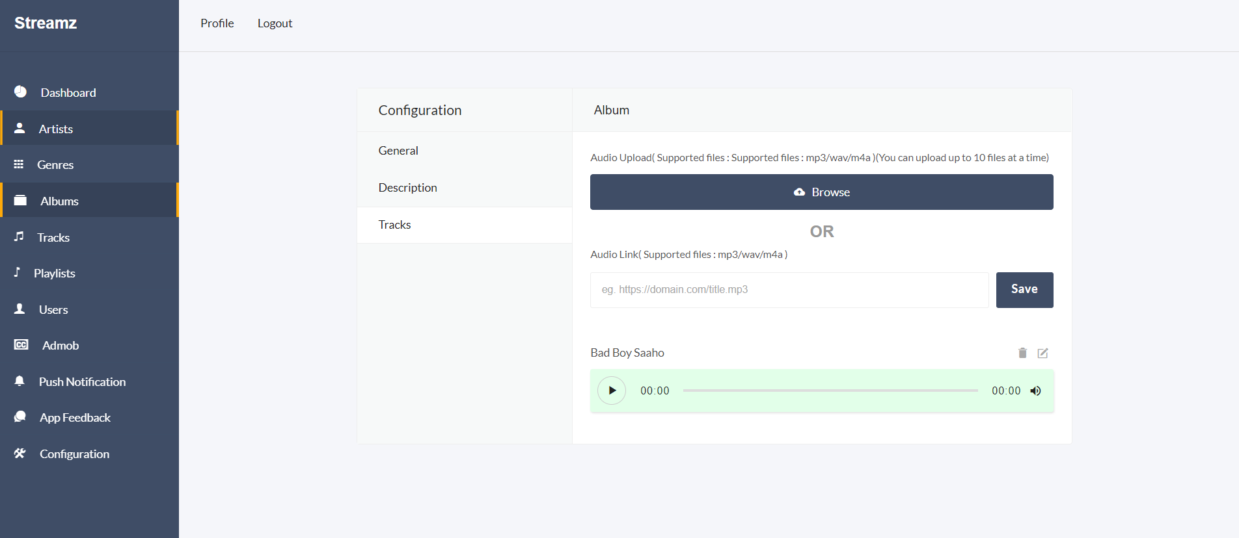Open Push Notification bell item
1239x538 pixels.
pos(20,381)
